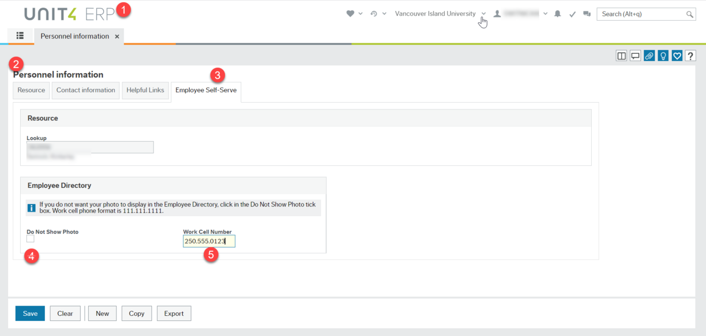Select the Helpful Links tab

pyautogui.click(x=145, y=90)
